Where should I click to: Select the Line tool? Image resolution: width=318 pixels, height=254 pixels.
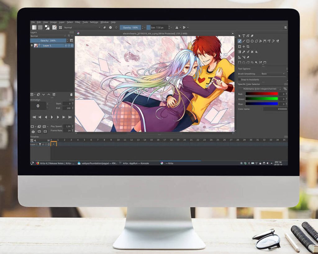[x=244, y=41]
